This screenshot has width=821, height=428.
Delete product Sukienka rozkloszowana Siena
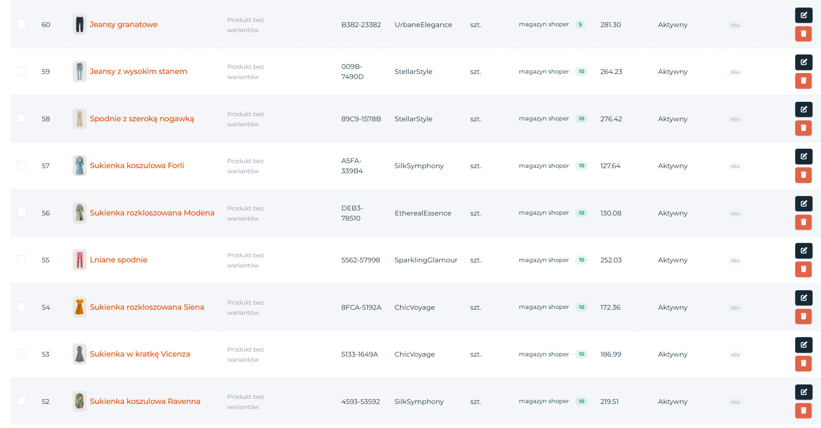click(803, 316)
